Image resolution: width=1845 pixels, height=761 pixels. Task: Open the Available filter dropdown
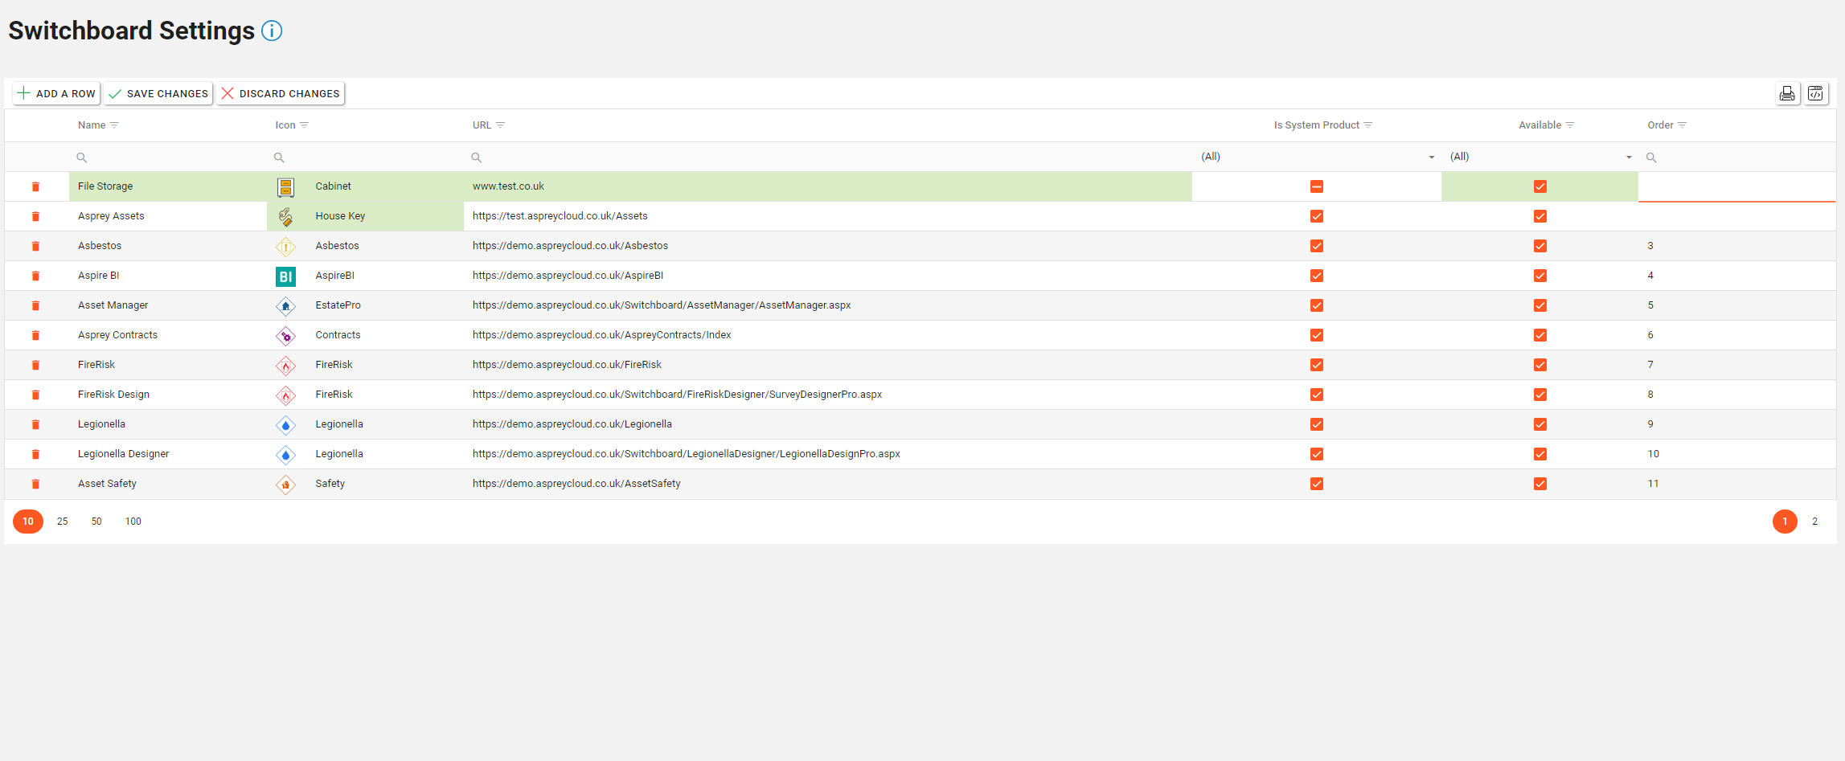(1629, 158)
